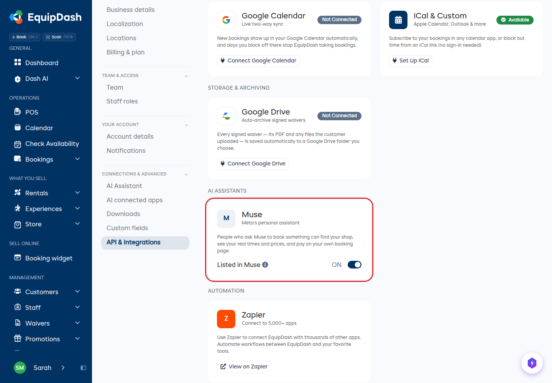The height and width of the screenshot is (383, 552).
Task: Open View on Zapier link
Action: 244,367
